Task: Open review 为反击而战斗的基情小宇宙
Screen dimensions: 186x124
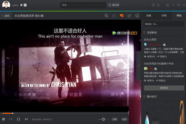Action: pyautogui.click(x=158, y=64)
